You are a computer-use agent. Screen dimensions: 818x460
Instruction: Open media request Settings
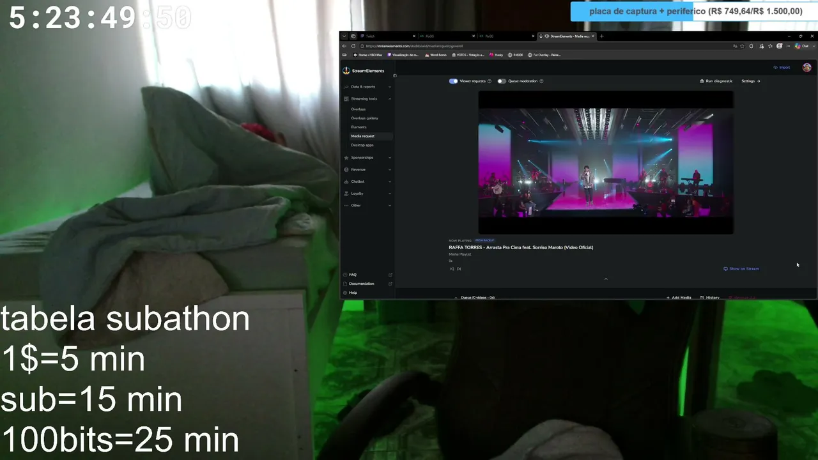(750, 81)
